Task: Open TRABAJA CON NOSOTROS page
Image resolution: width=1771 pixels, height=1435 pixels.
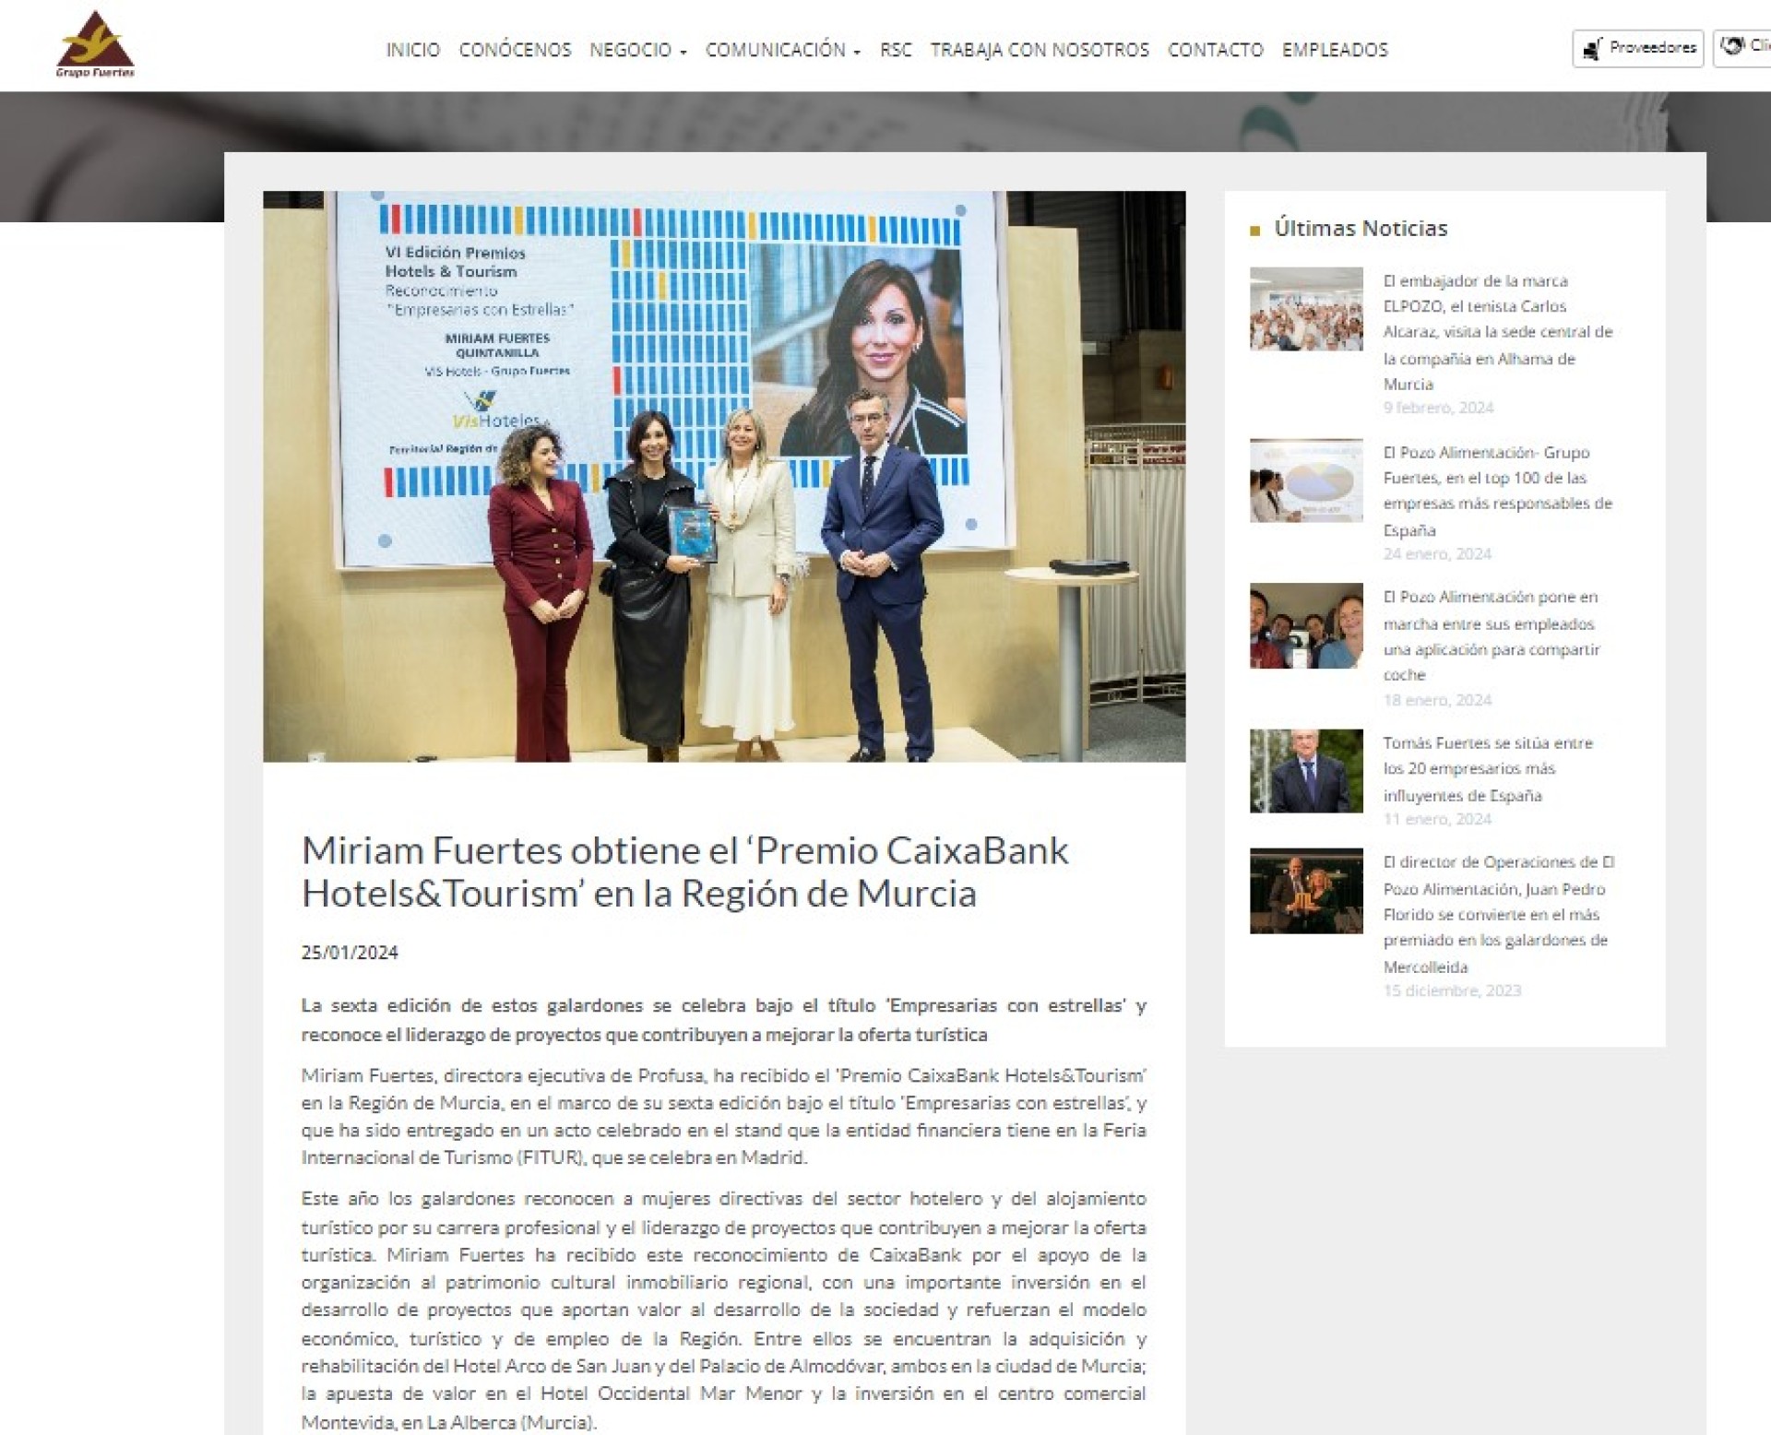Action: (x=1040, y=50)
